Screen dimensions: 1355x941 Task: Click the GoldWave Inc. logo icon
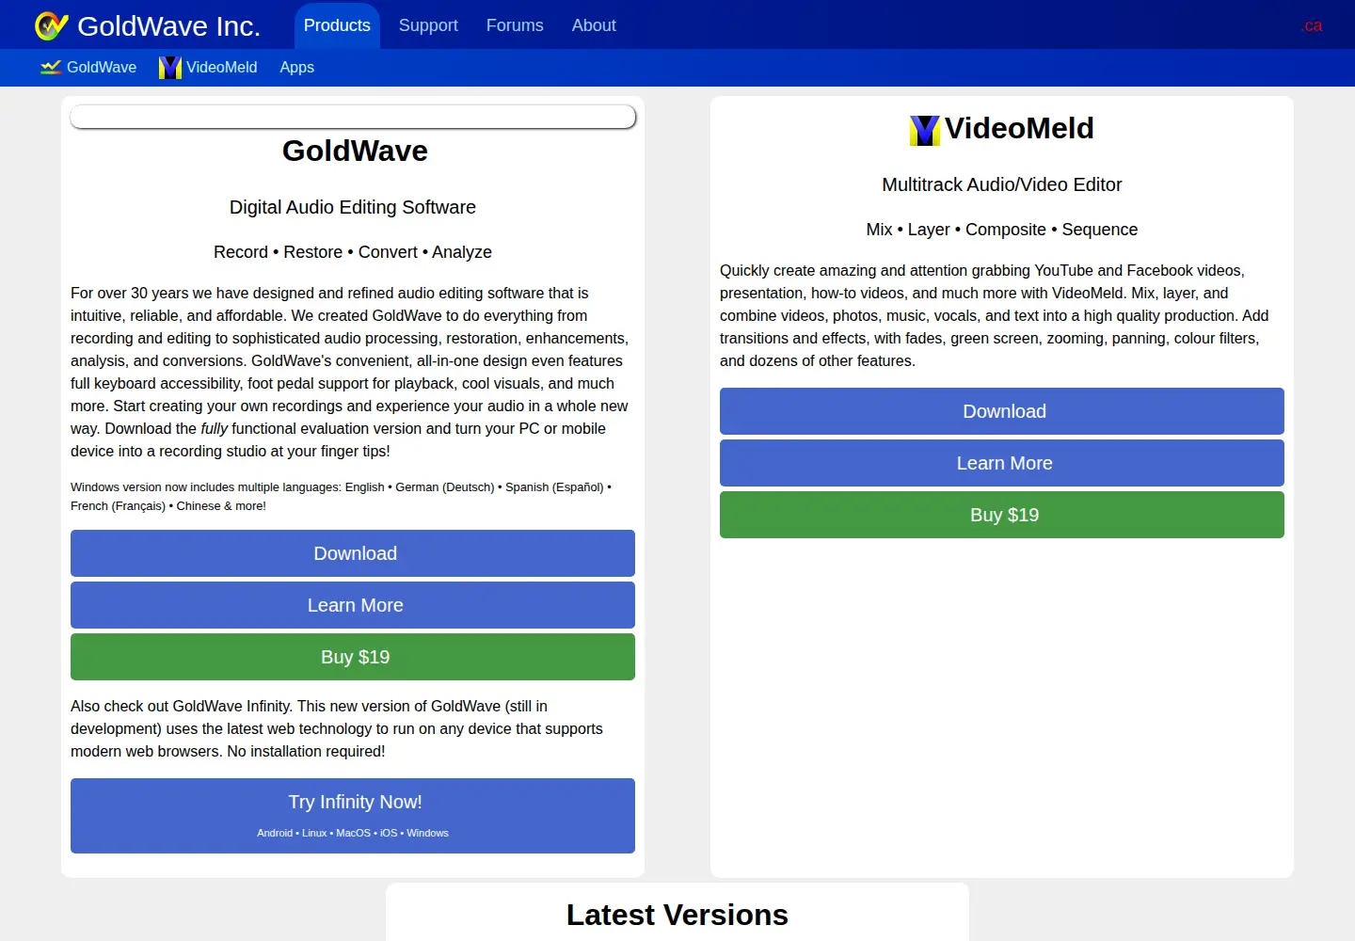point(51,25)
